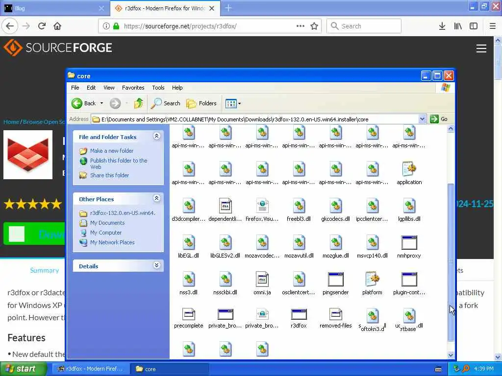
Task: Open a new Firefox tab
Action: [x=228, y=8]
